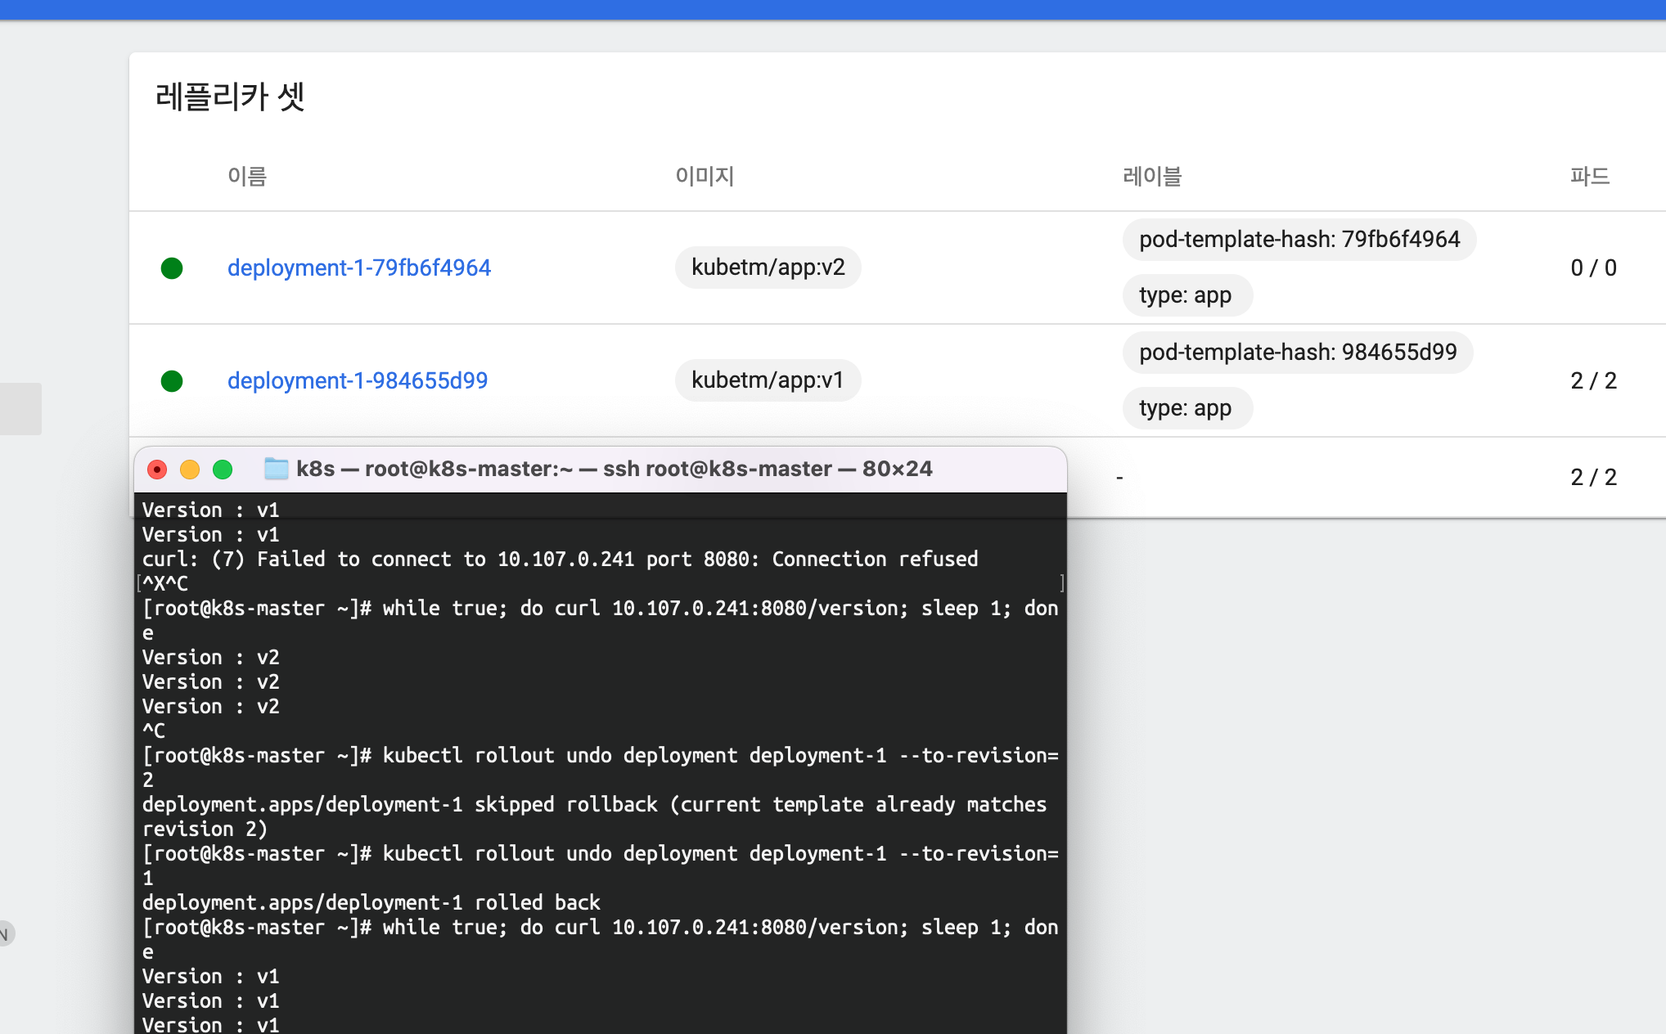Open deployment-1-984655d99 replica set link
Viewport: 1666px width, 1034px height.
[x=357, y=380]
